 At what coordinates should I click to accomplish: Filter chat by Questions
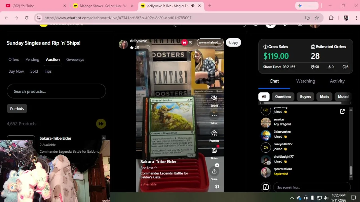click(283, 97)
